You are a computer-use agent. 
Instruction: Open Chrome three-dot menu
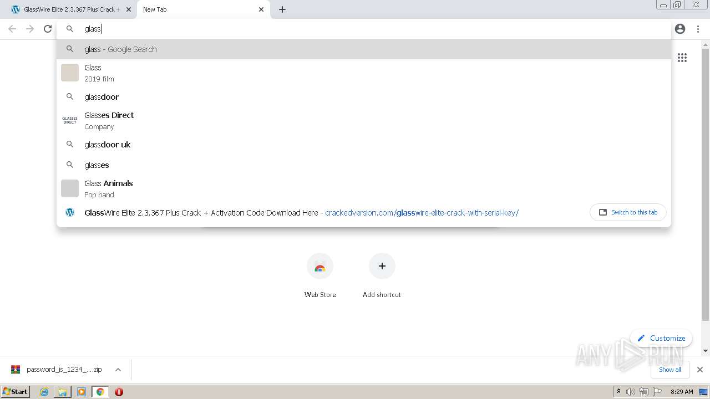point(698,29)
